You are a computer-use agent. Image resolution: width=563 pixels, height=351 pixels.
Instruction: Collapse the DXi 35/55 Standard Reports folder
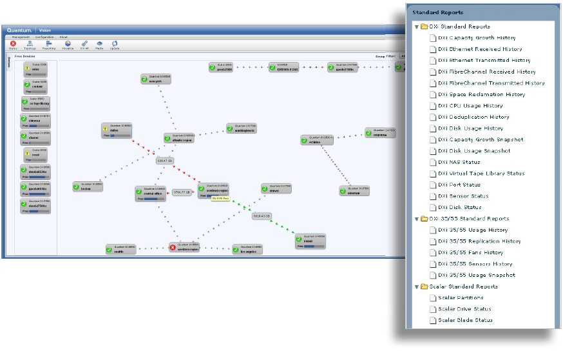point(417,219)
